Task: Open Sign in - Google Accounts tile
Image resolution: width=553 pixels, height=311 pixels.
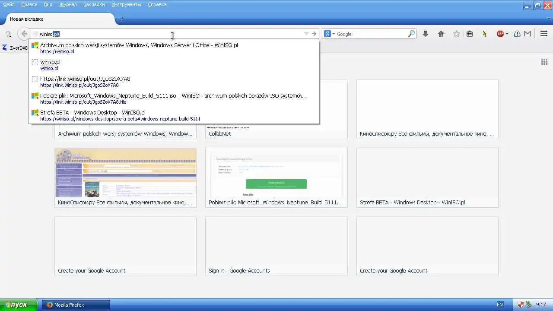Action: (276, 246)
